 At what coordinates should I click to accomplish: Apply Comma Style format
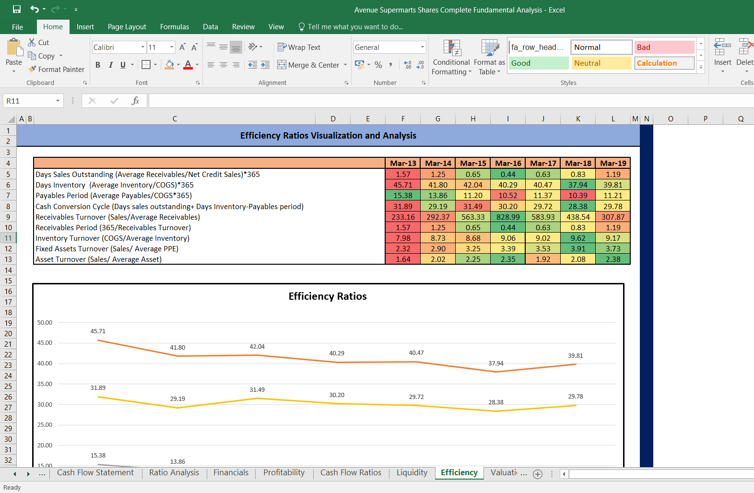click(391, 65)
